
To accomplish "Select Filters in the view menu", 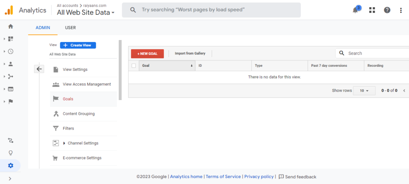I will click(68, 128).
